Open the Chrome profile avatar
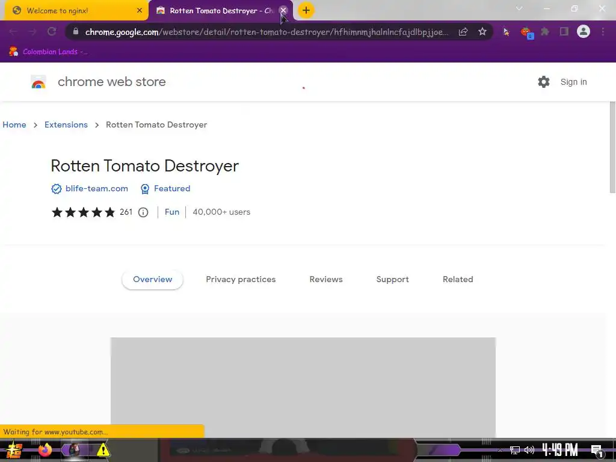 (584, 31)
